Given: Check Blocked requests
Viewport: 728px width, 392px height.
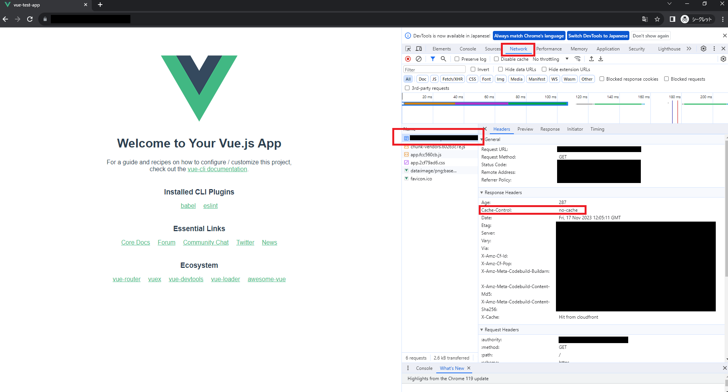Looking at the screenshot, I should pos(666,79).
